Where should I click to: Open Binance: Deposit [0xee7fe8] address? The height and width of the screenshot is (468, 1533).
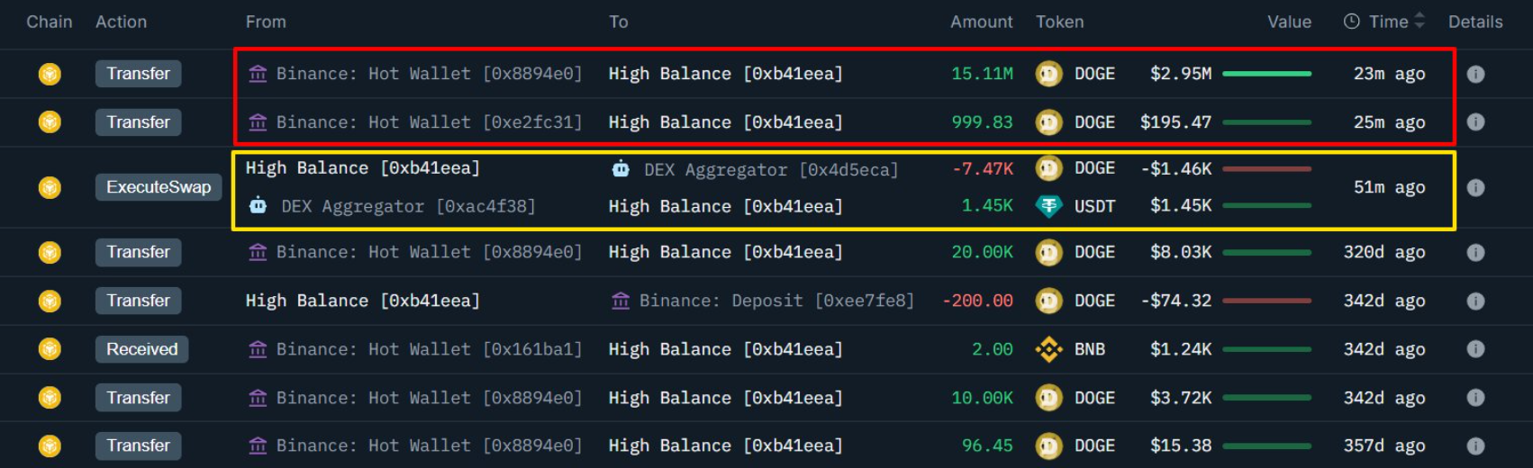point(776,301)
